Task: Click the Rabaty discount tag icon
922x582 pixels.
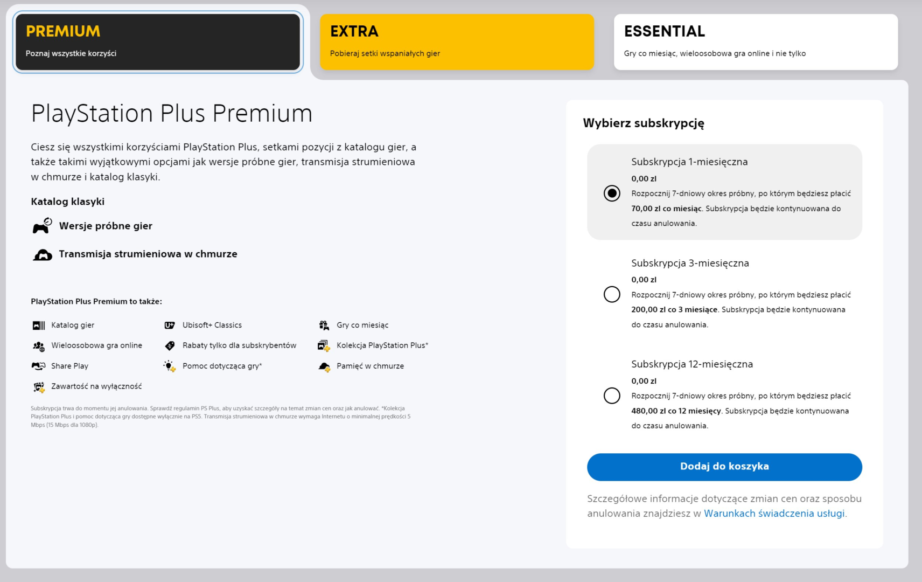Action: [170, 346]
